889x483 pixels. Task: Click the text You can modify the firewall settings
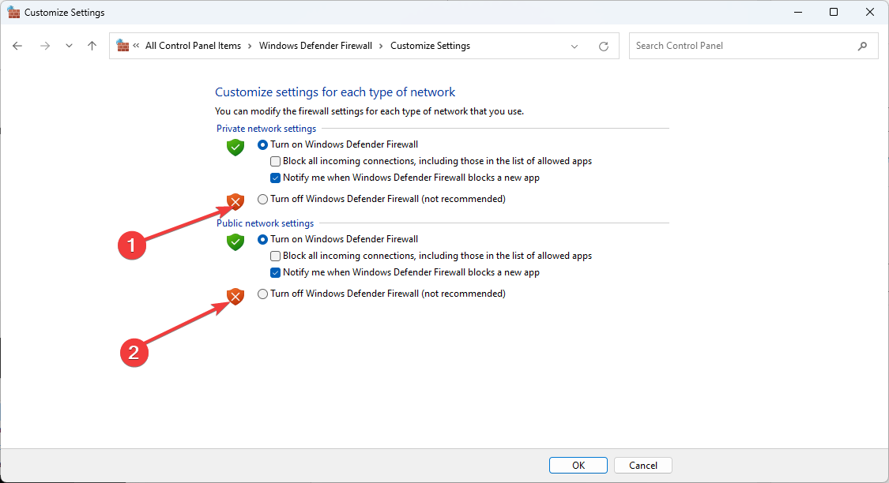(369, 111)
